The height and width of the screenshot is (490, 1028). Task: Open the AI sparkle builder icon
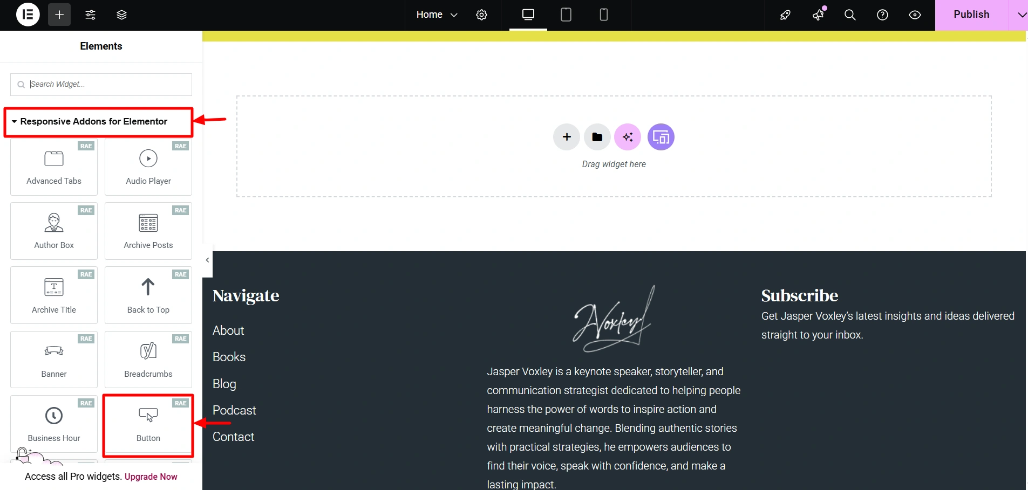[x=628, y=137]
